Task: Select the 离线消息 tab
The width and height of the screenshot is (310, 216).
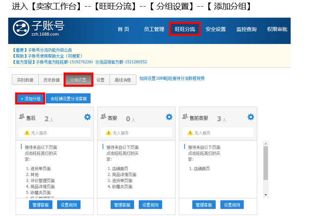Action: coord(123,80)
